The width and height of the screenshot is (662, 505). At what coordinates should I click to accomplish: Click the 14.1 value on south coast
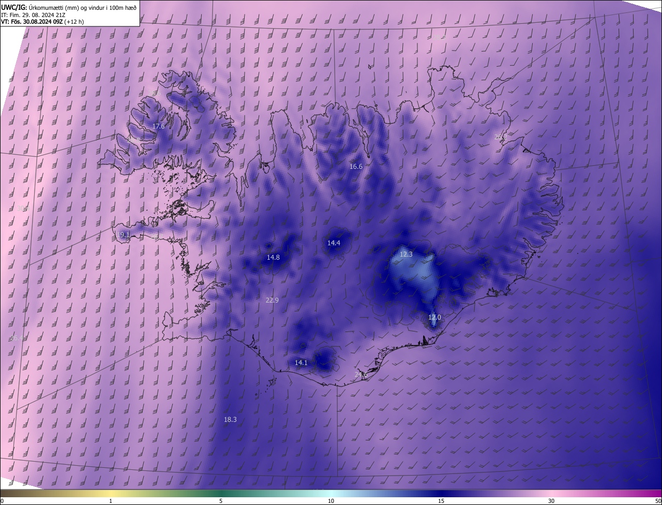301,363
